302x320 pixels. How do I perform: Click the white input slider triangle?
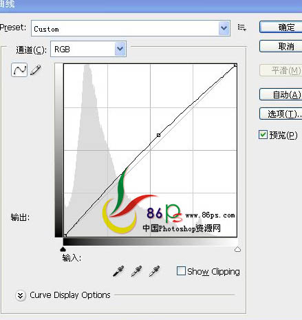[237, 249]
